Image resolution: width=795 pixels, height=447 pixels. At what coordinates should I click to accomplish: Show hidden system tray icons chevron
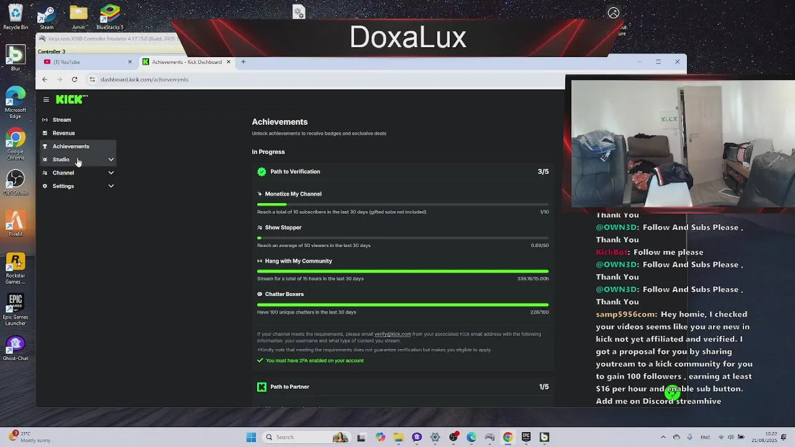coord(663,437)
